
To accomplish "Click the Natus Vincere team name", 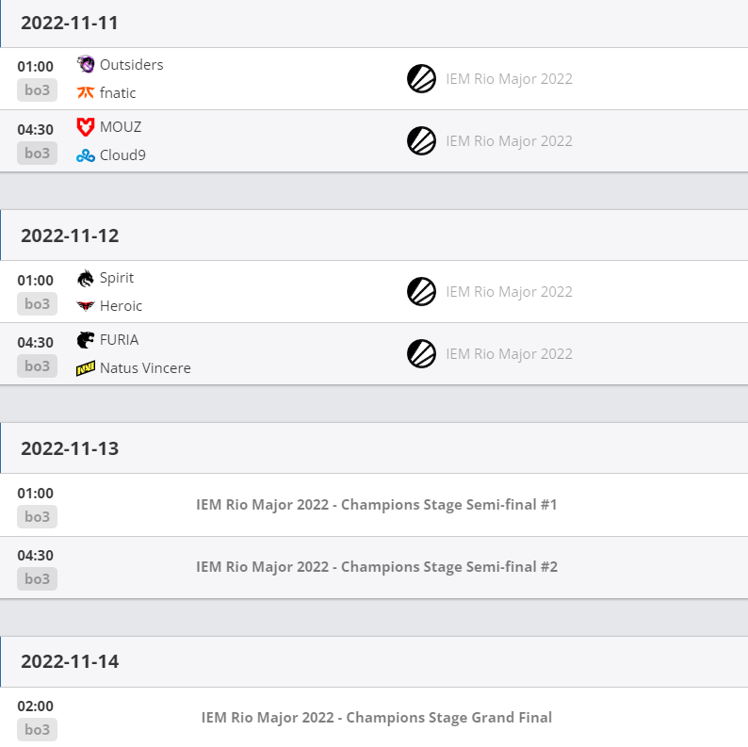I will tap(145, 368).
